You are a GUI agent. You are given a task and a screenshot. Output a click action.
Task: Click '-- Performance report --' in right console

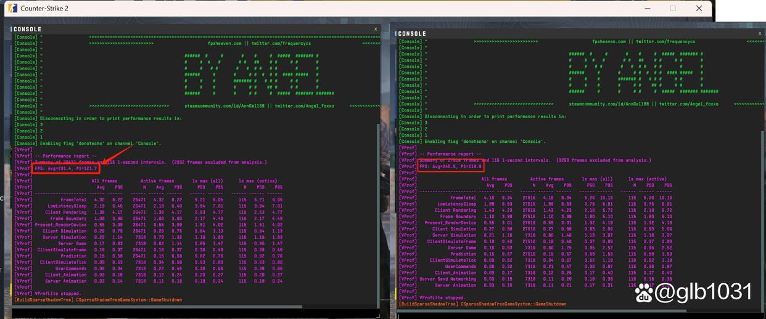tap(450, 154)
